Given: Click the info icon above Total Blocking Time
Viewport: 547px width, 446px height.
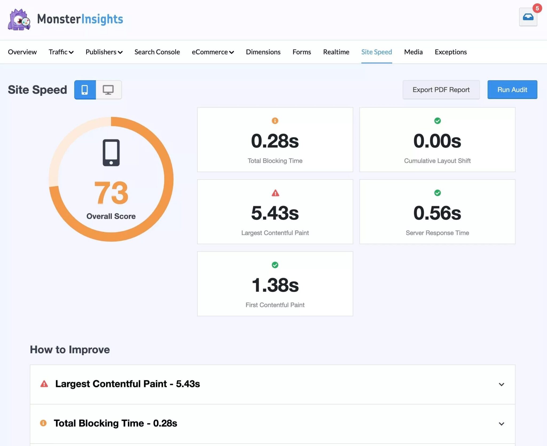Looking at the screenshot, I should tap(275, 121).
